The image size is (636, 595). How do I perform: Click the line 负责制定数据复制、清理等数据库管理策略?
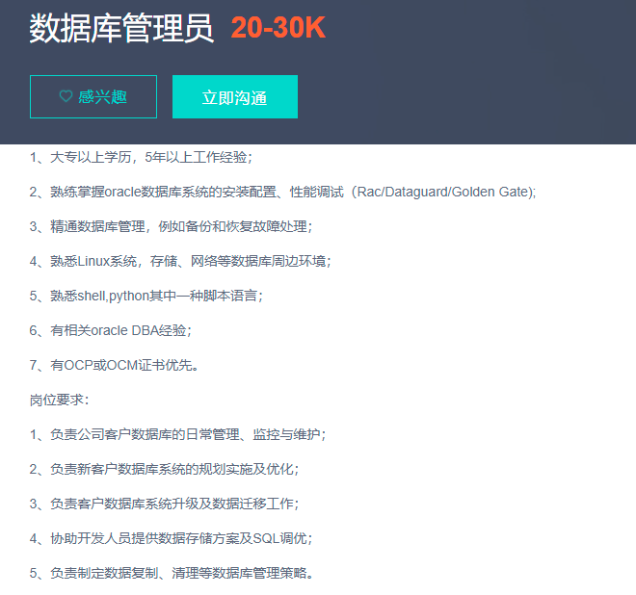[172, 573]
